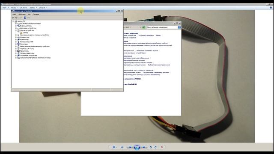Image resolution: width=274 pixels, height=154 pixels.
Task: Expand Контроллеры USB tree node
Action: click(x=16, y=42)
